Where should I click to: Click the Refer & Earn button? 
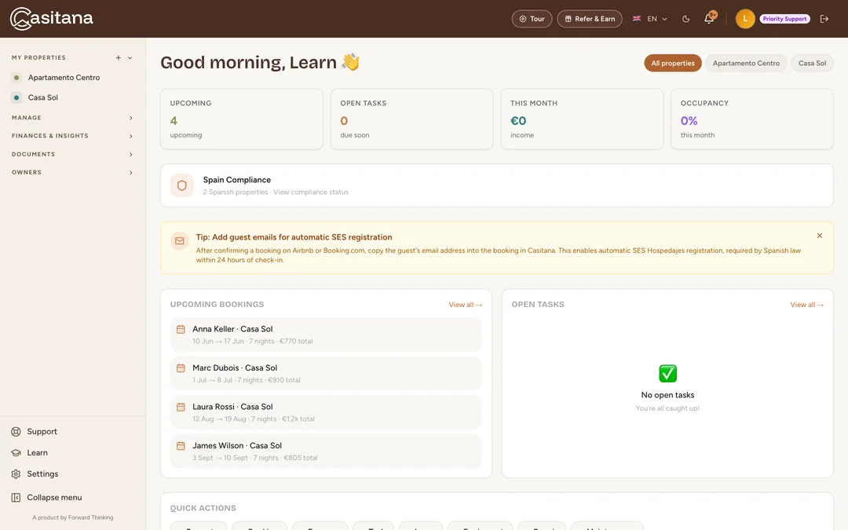click(590, 19)
